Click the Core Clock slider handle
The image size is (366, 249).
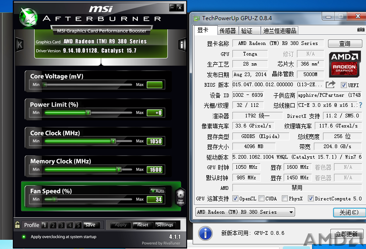(113, 141)
